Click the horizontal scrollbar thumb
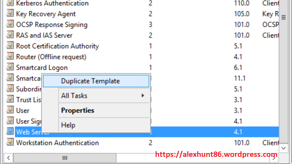 [65, 158]
